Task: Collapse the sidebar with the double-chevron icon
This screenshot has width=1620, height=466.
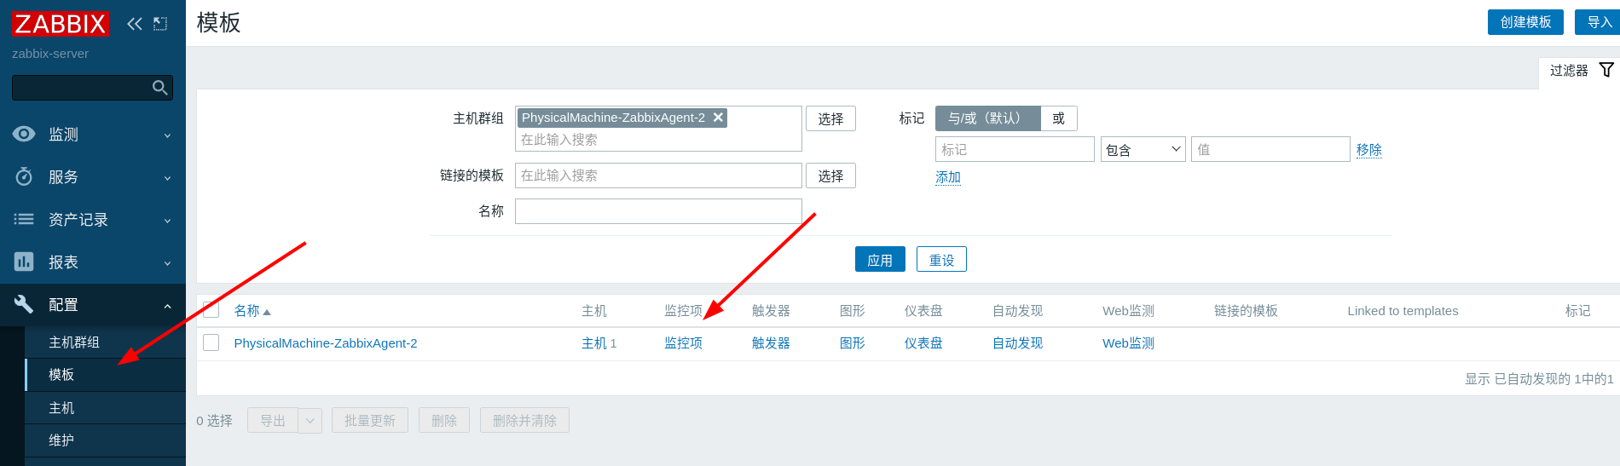Action: point(135,24)
